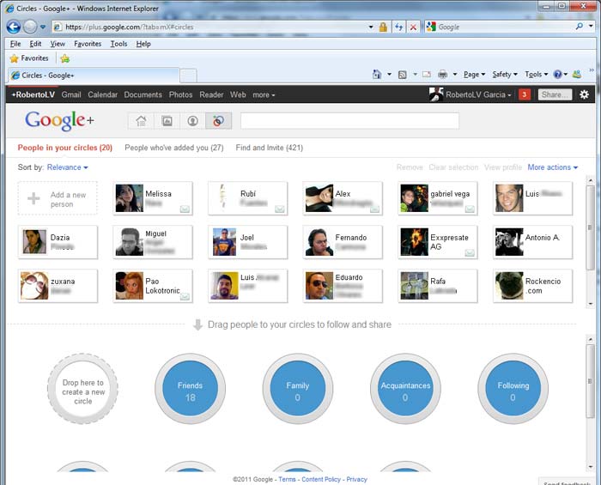
Task: Click the security lock icon in address bar
Action: point(383,27)
